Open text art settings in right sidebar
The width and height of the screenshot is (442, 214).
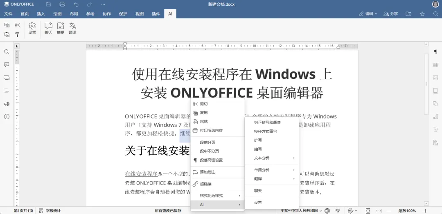pyautogui.click(x=435, y=129)
